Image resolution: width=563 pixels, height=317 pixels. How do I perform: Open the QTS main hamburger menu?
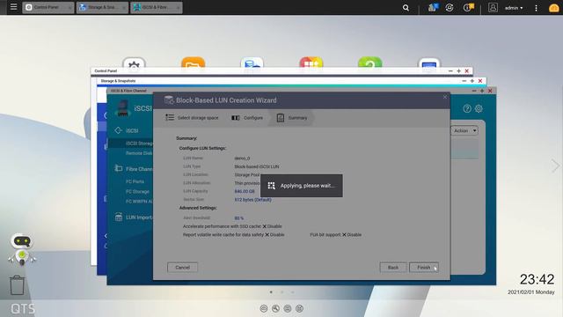click(x=14, y=7)
